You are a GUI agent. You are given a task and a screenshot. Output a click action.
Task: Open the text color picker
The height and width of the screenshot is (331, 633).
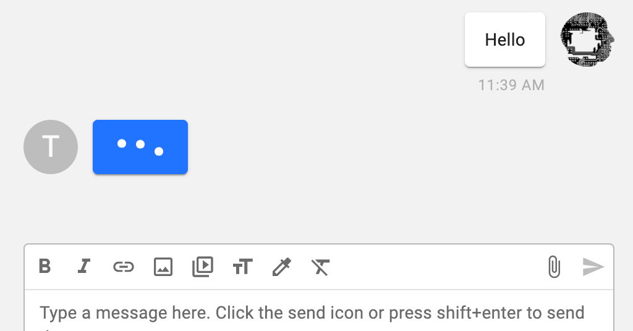tap(282, 267)
